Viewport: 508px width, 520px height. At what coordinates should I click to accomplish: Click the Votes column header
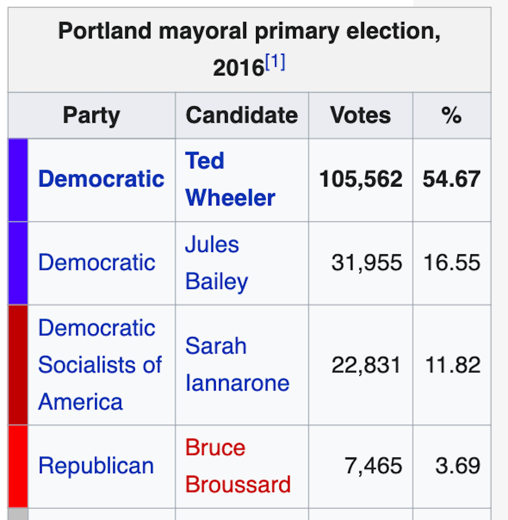(x=360, y=115)
